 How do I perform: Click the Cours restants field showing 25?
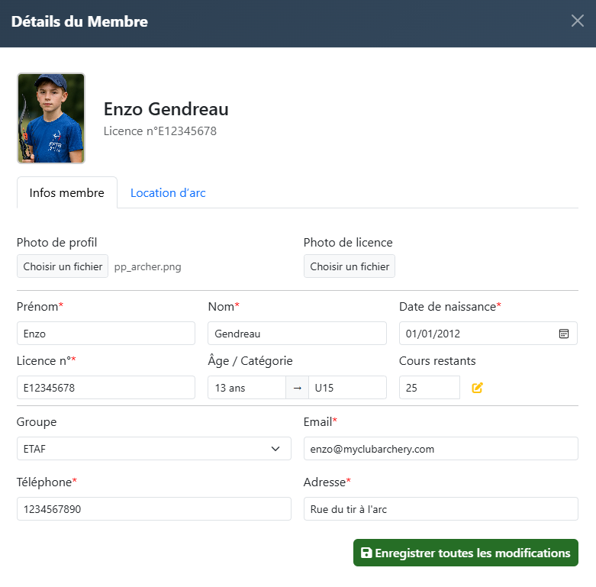click(429, 388)
